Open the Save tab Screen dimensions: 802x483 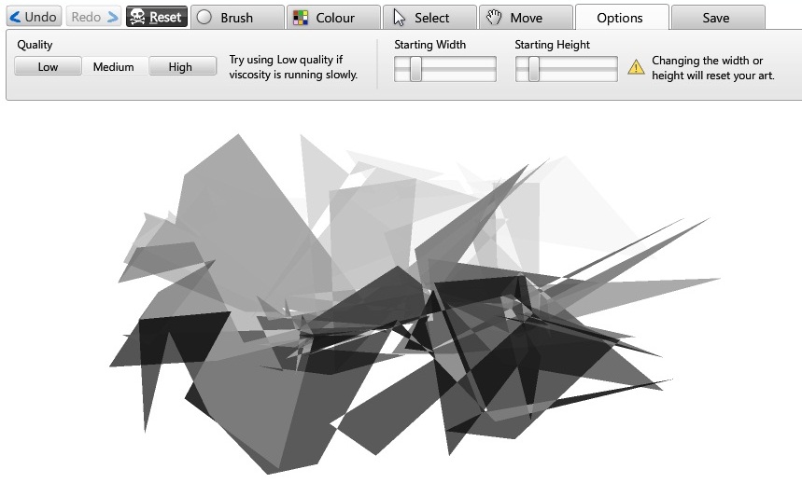(x=716, y=18)
